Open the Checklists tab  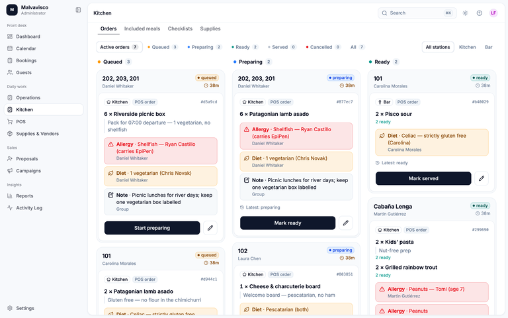pos(180,28)
